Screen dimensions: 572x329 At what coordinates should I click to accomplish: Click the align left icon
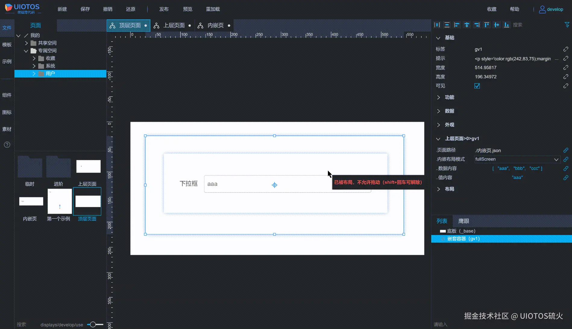pos(457,25)
